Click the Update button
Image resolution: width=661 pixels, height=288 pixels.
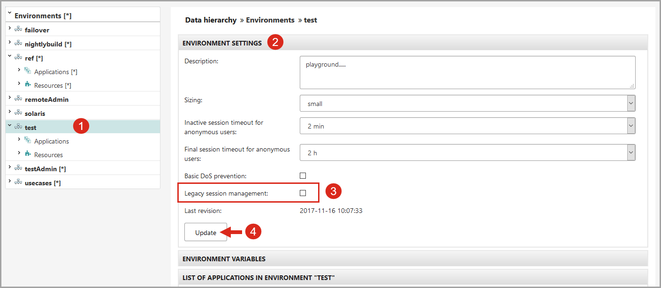(205, 232)
